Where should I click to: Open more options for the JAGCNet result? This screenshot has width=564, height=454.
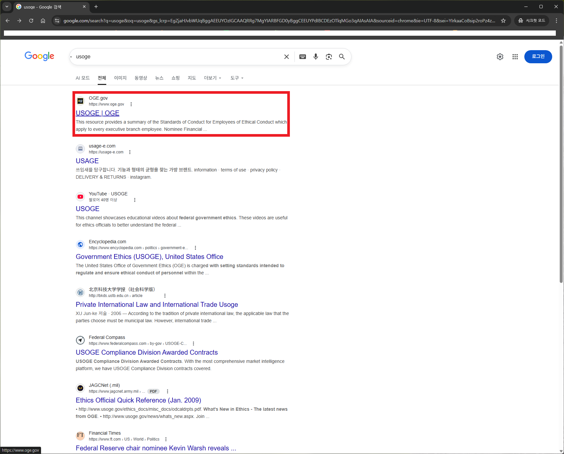(x=168, y=391)
